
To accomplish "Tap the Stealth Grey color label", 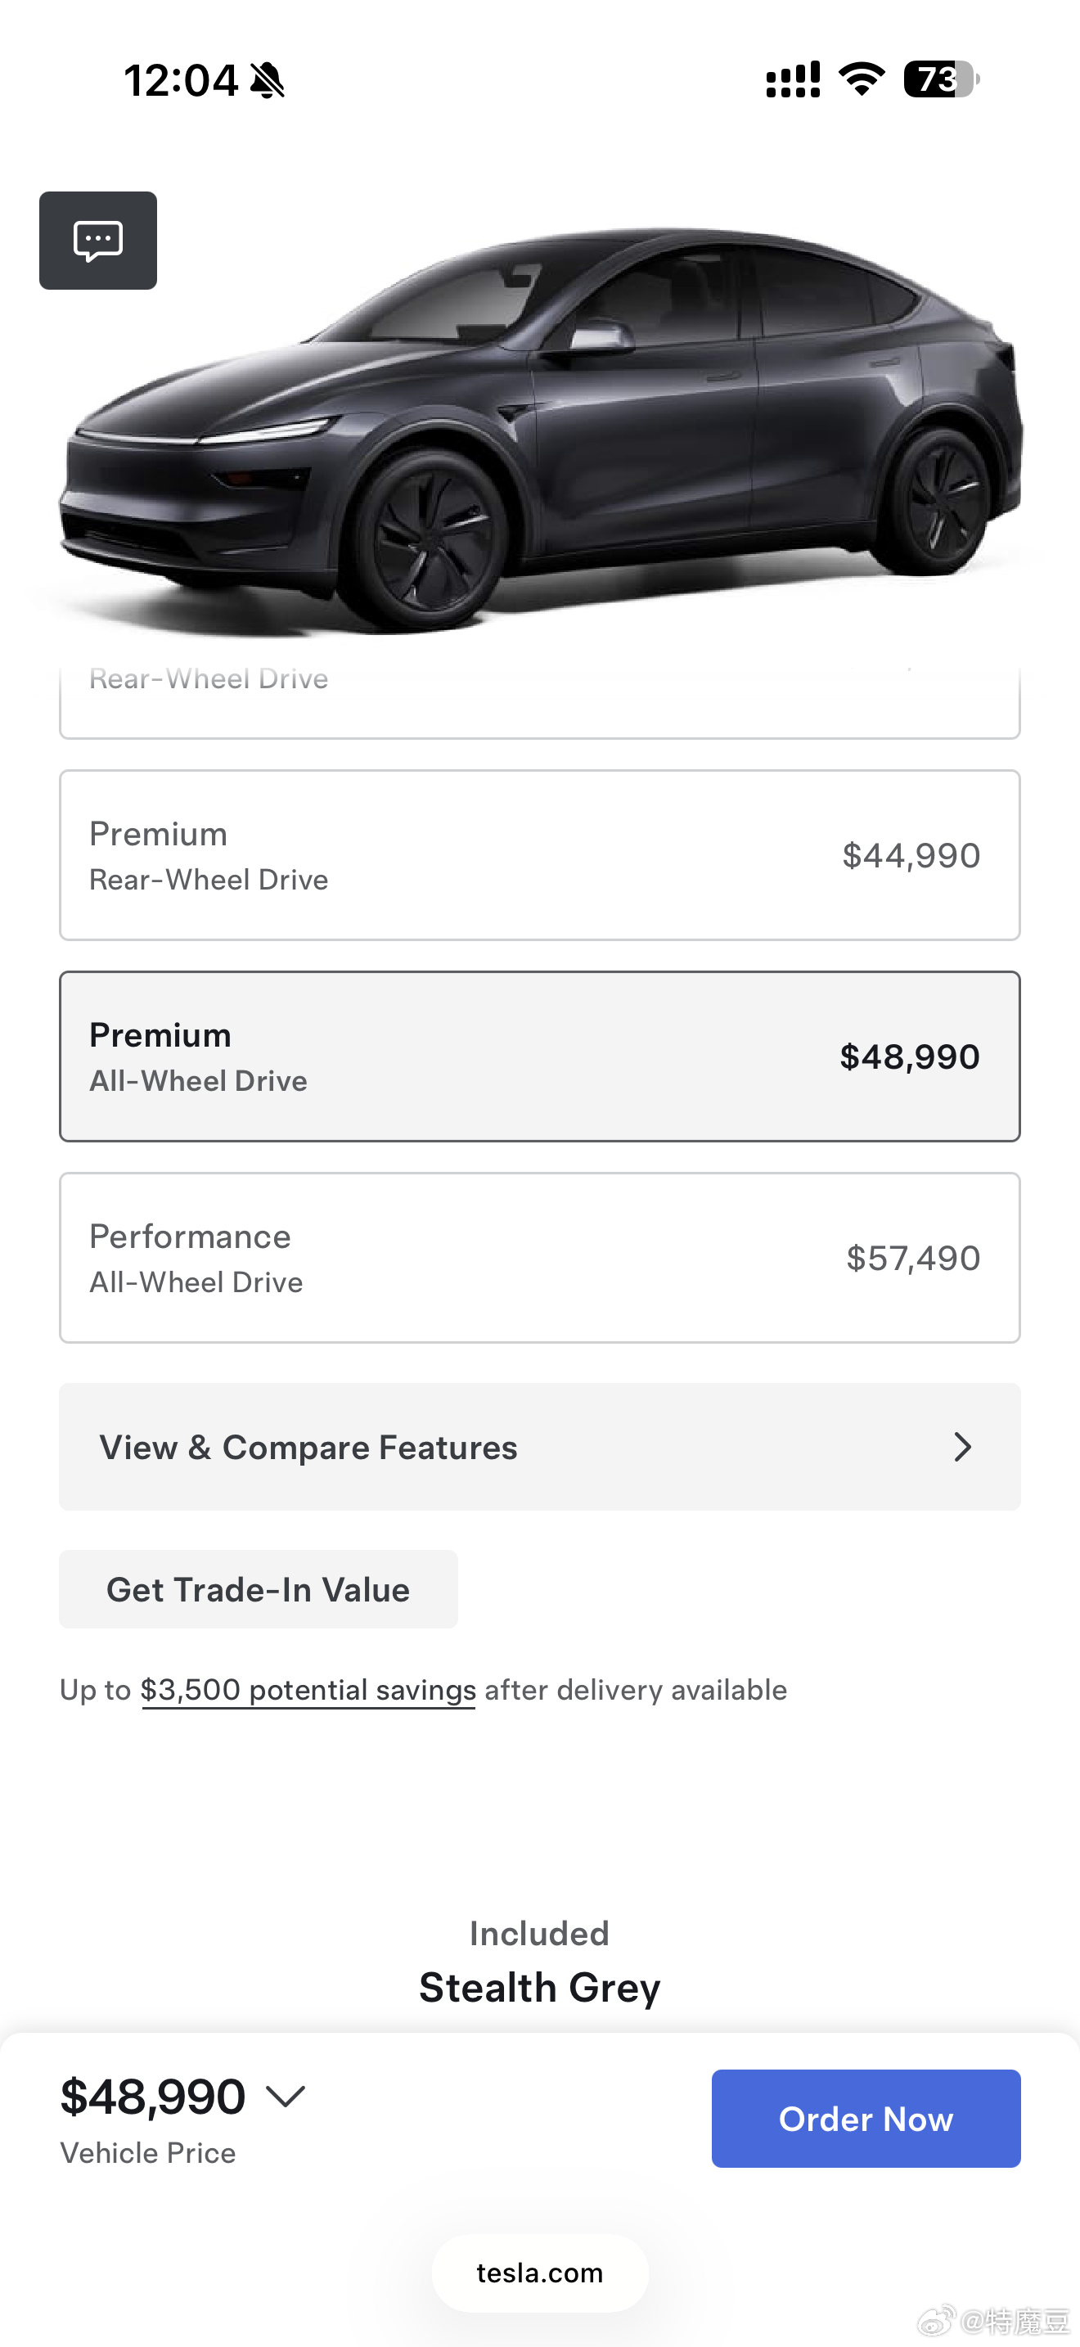I will tap(539, 1987).
